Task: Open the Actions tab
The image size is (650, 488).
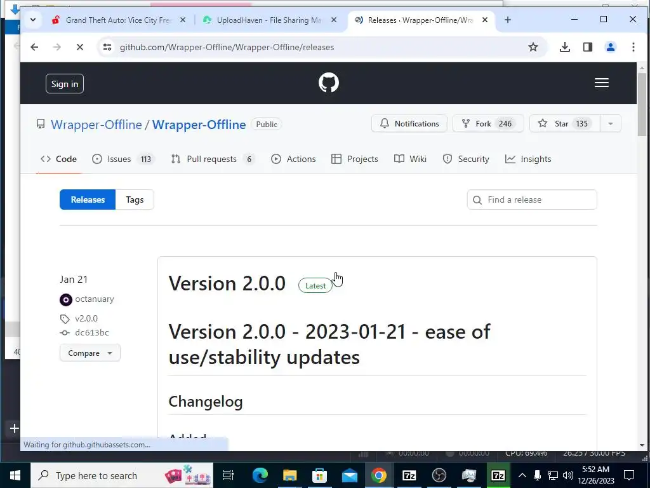Action: coord(293,159)
